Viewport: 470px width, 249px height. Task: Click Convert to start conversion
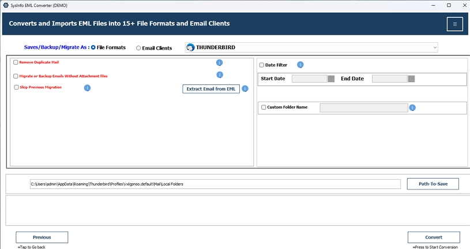tap(434, 237)
